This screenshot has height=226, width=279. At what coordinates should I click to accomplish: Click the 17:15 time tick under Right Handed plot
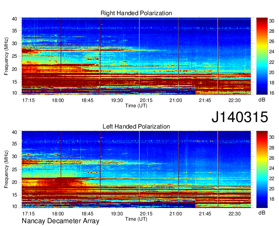click(28, 100)
